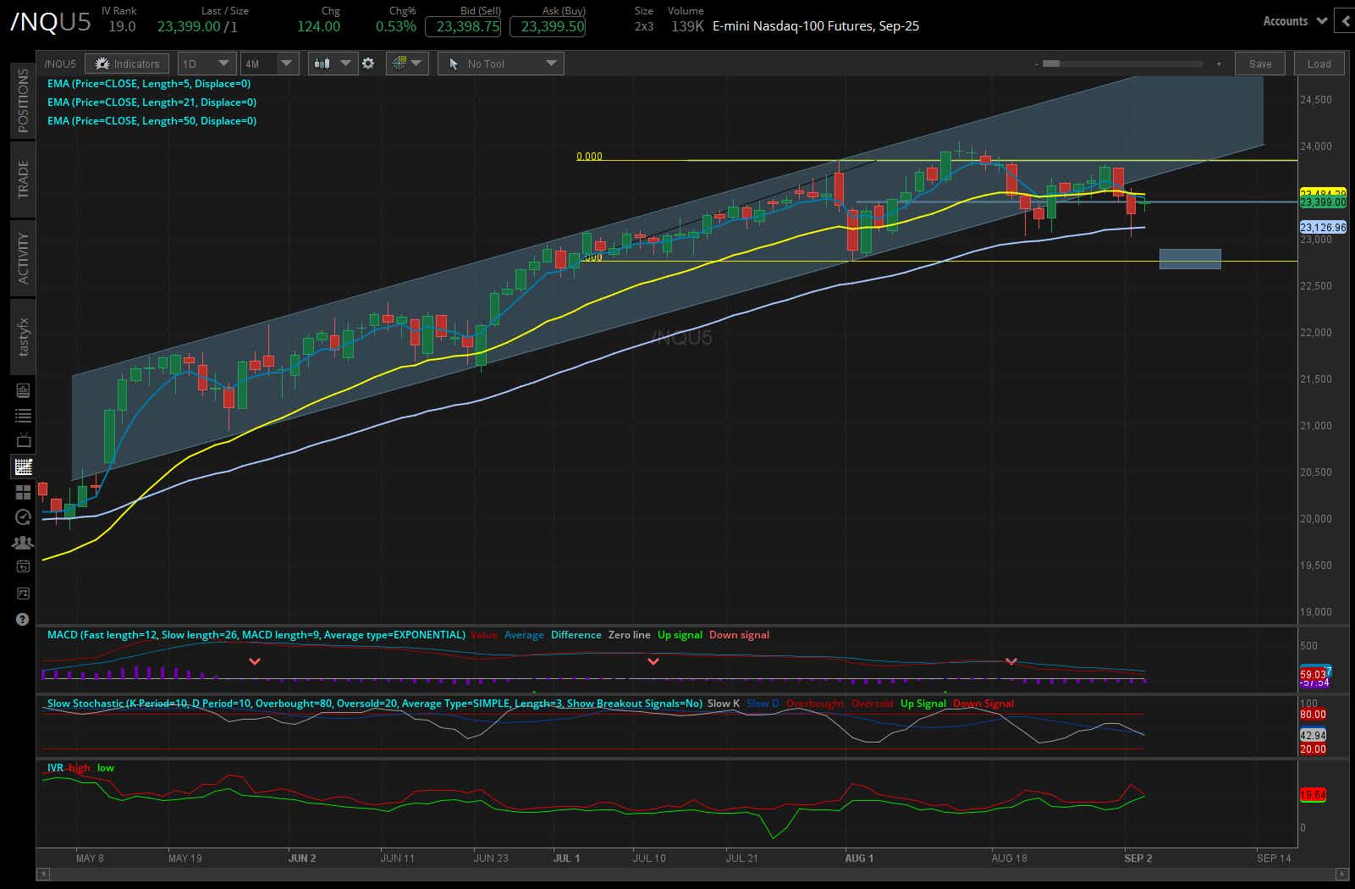Select the candlestick chart type icon

[324, 63]
